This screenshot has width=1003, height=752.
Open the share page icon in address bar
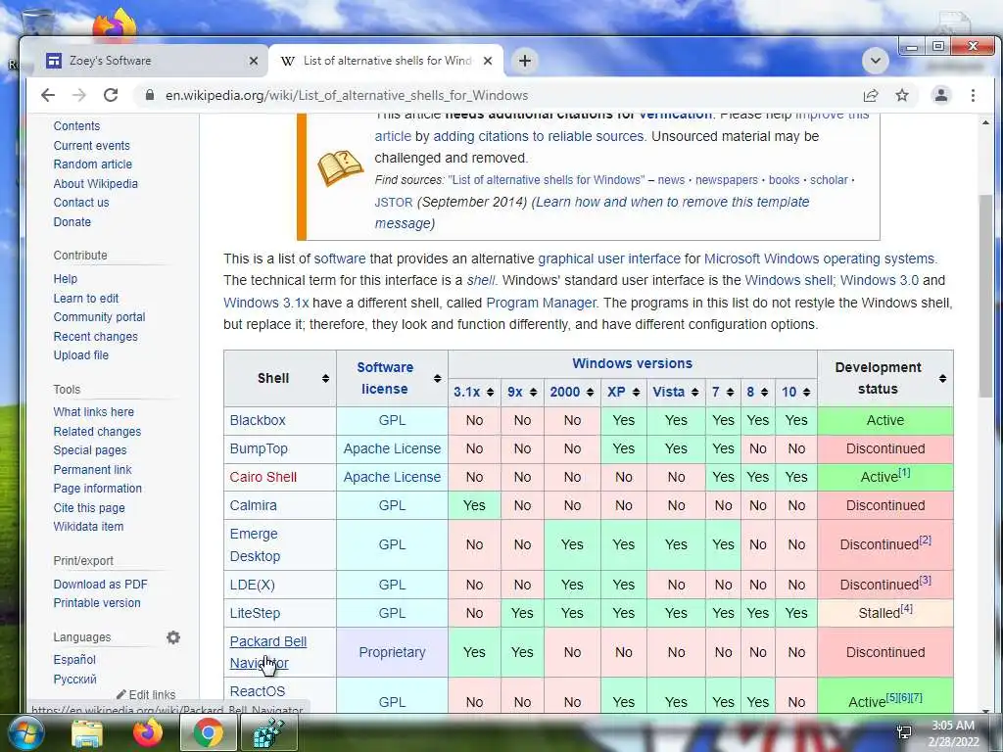871,95
